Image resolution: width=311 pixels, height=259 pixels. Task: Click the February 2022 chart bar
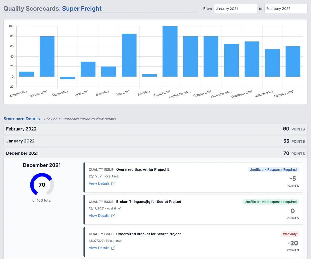coord(293,62)
